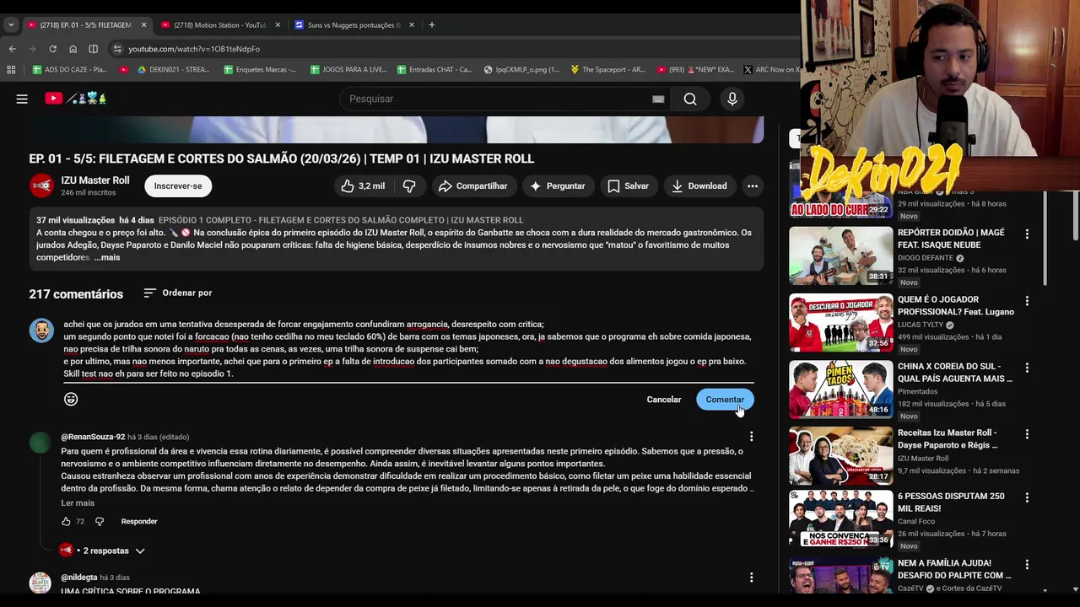Dislike the IZU Master Roll video
1080x607 pixels.
point(409,186)
